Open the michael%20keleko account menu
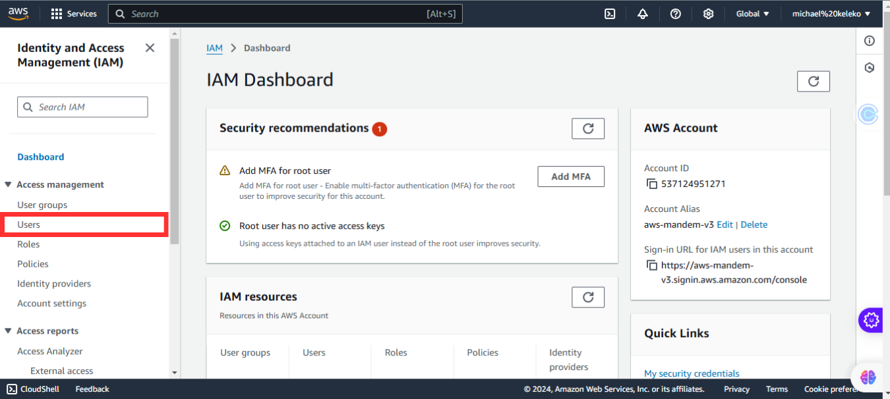890x399 pixels. coord(831,14)
